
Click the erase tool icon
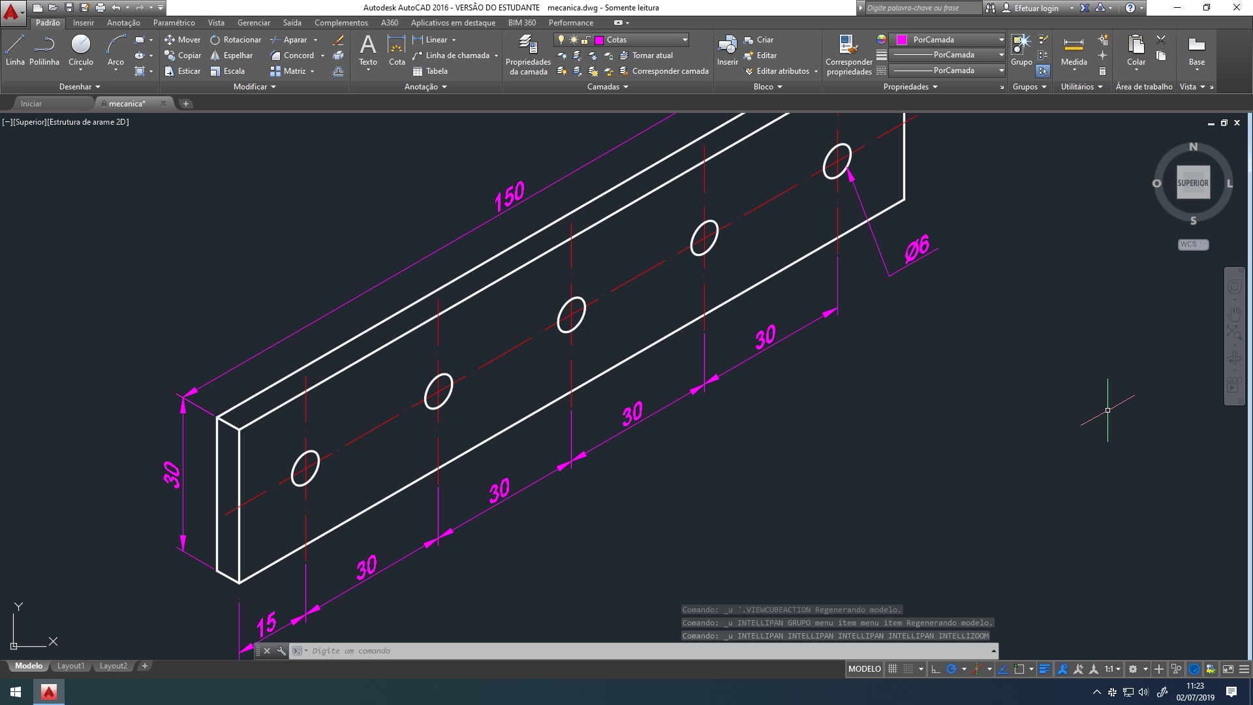338,40
